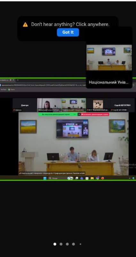Viewport: 136px width, 257px height.
Task: Select Сергій ШТОГРИН participant tile
Action: click(123, 105)
